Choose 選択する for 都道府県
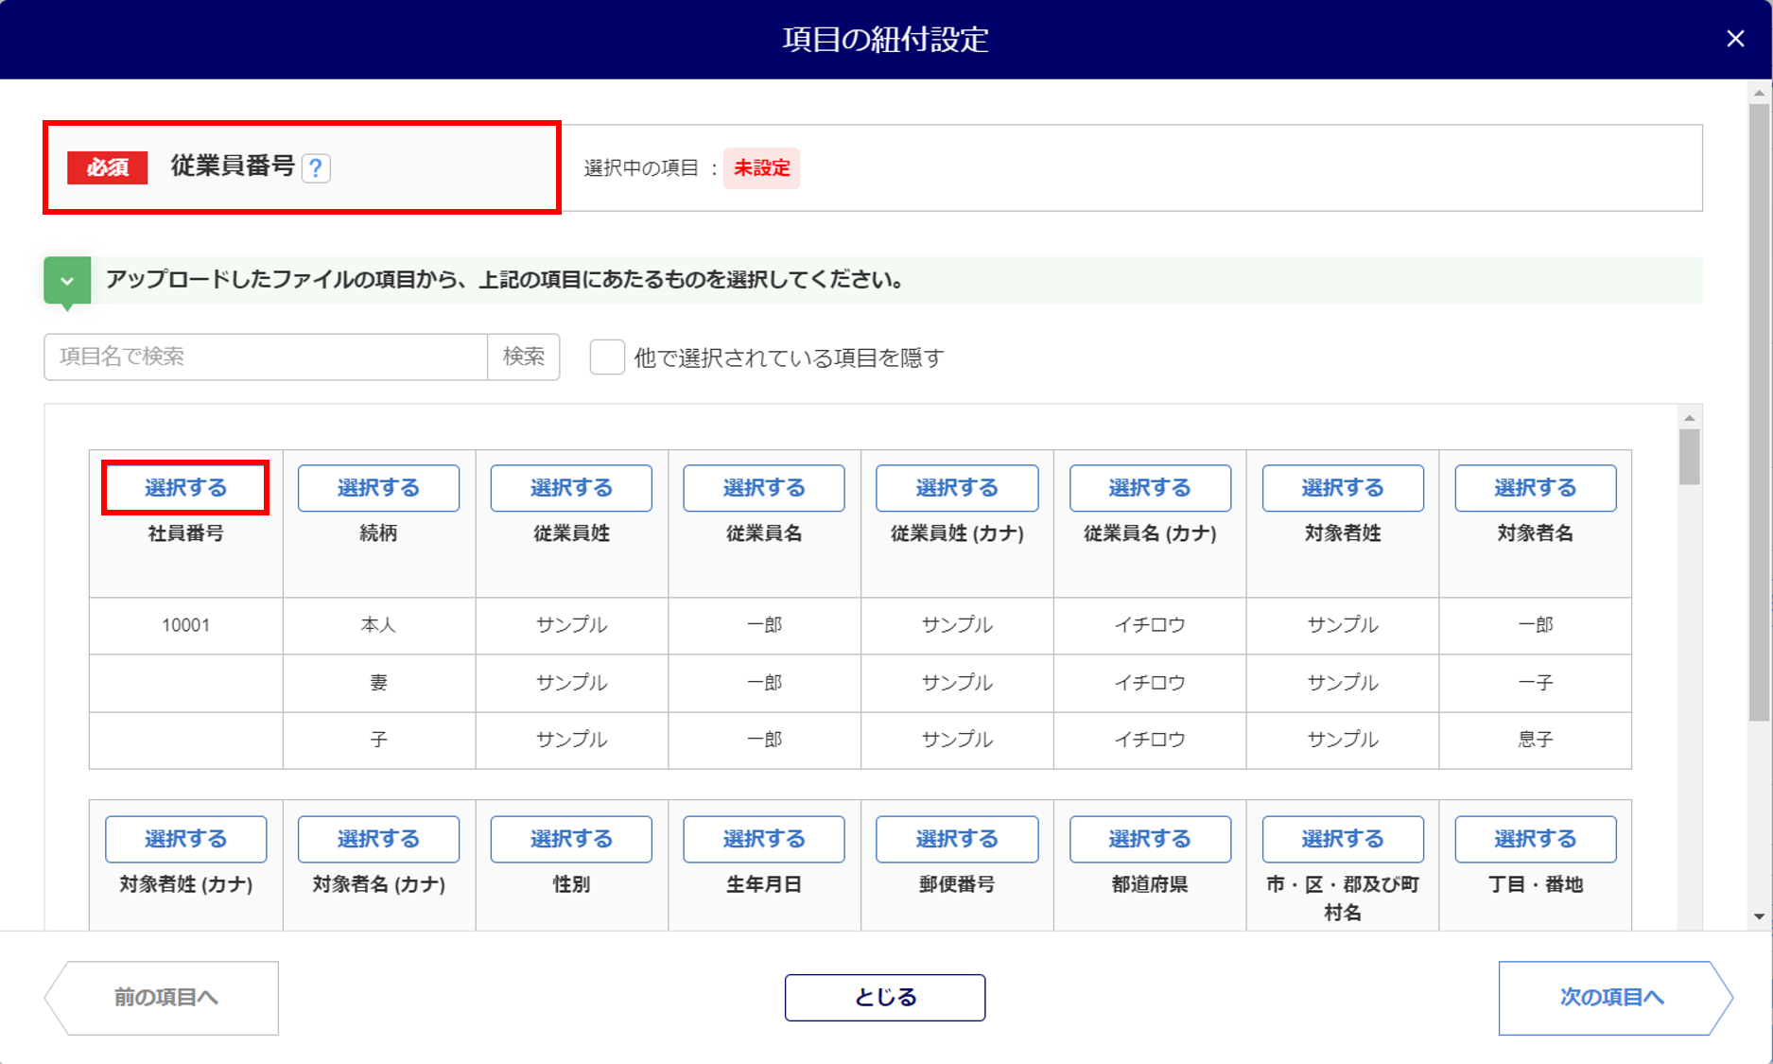The image size is (1773, 1064). tap(1150, 839)
